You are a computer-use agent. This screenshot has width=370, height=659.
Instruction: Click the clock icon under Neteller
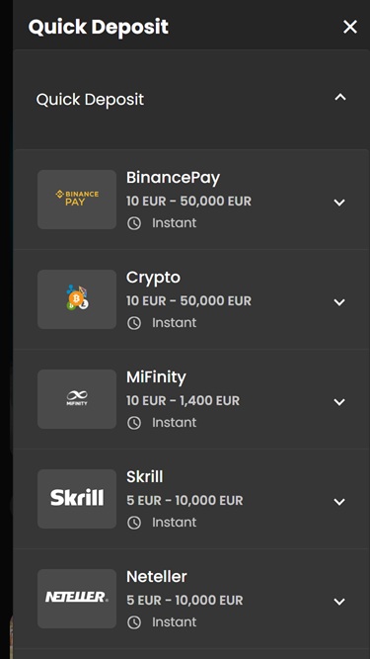[x=134, y=622]
